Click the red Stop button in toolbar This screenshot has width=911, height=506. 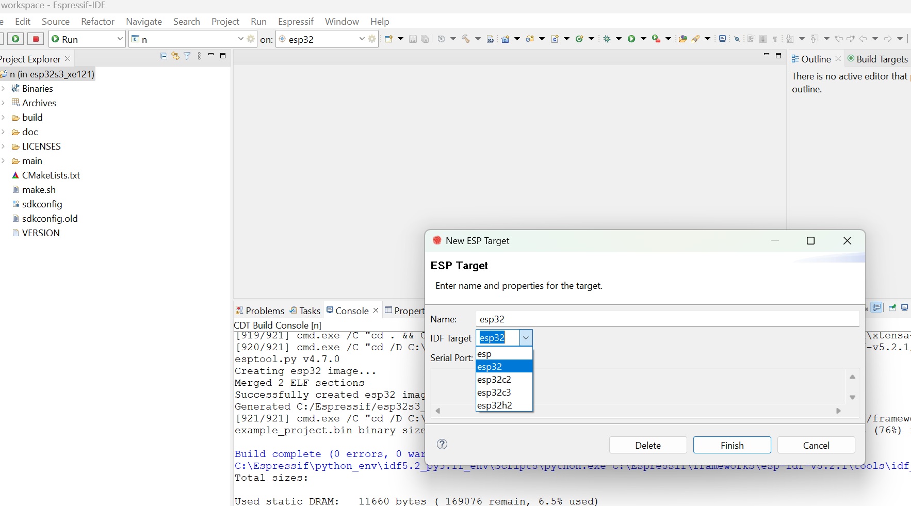click(x=36, y=39)
